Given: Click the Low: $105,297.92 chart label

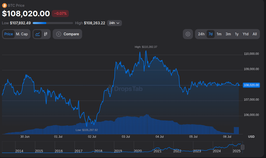Looking at the screenshot, I should [x=87, y=130].
